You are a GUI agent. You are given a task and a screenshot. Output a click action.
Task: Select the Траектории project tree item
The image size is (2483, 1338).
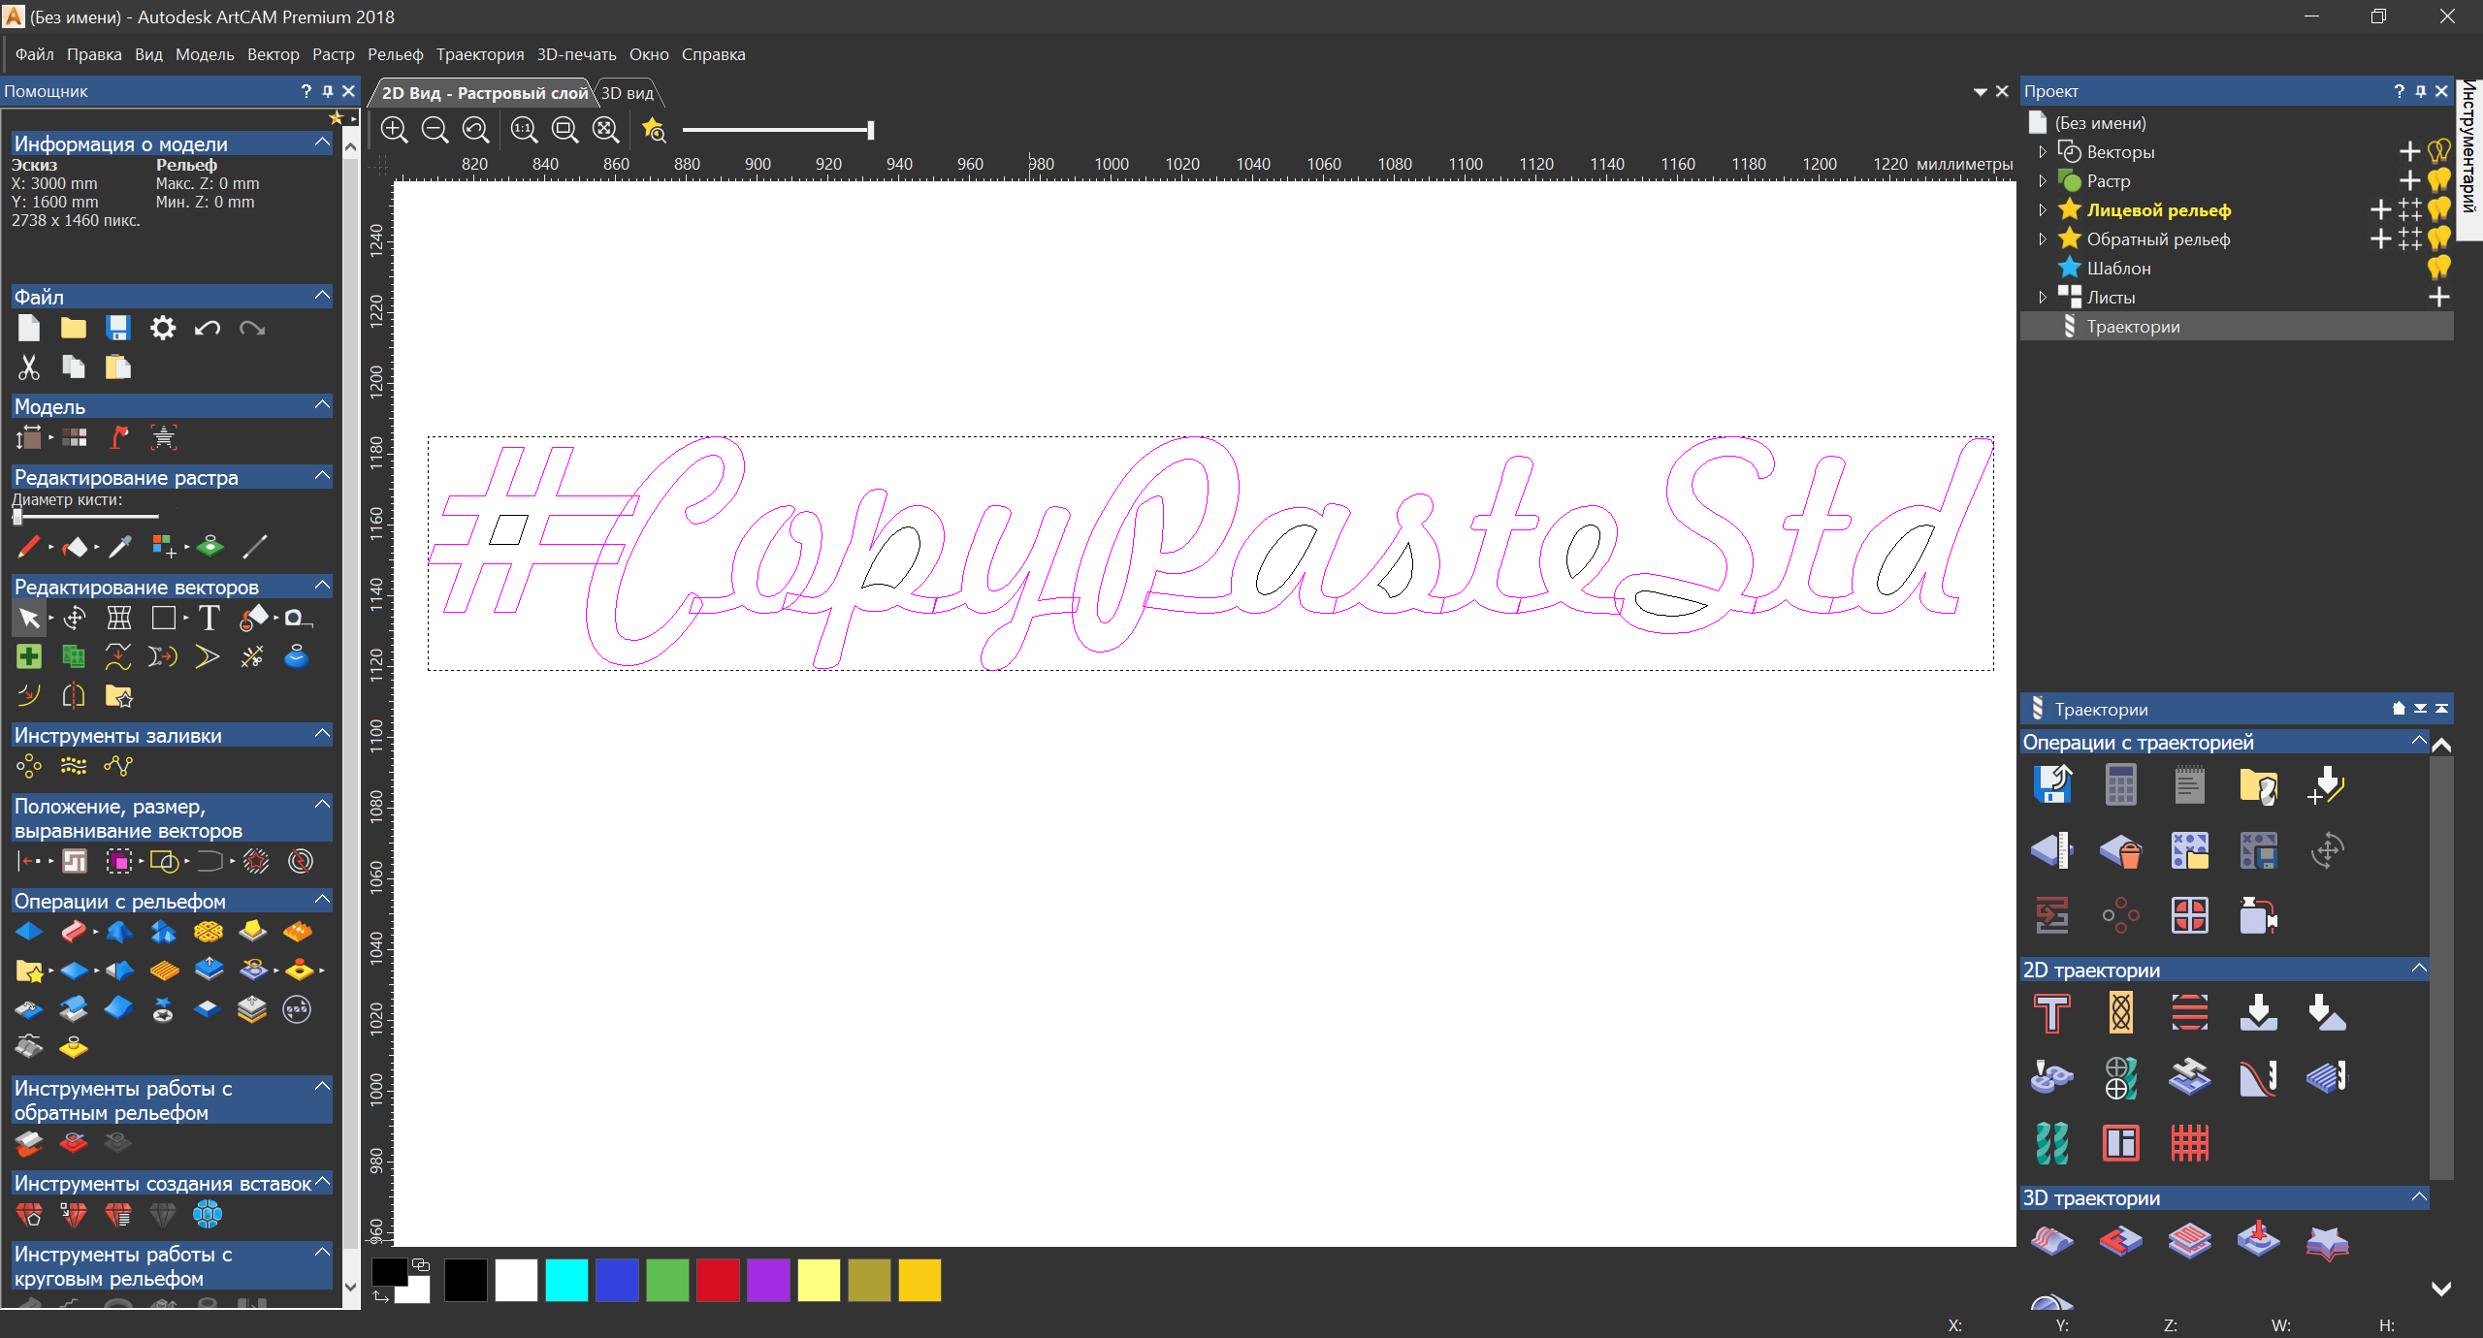[x=2132, y=327]
